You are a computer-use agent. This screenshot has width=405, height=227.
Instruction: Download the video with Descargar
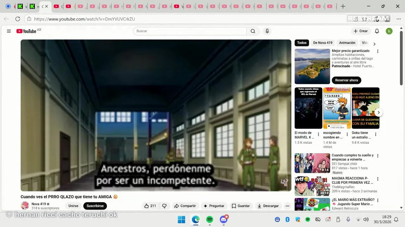tap(268, 206)
